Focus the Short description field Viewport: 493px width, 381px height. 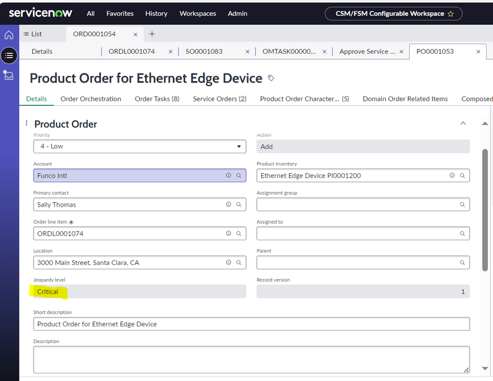(x=252, y=324)
